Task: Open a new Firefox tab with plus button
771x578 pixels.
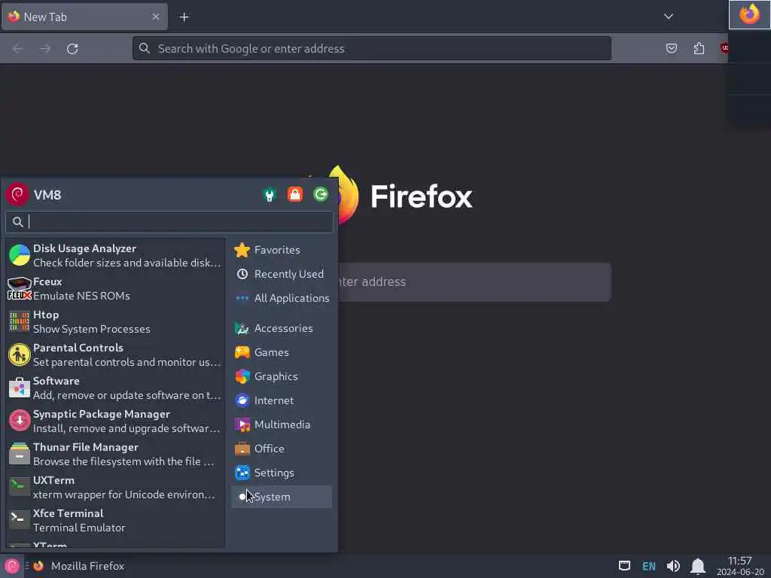Action: pos(184,17)
